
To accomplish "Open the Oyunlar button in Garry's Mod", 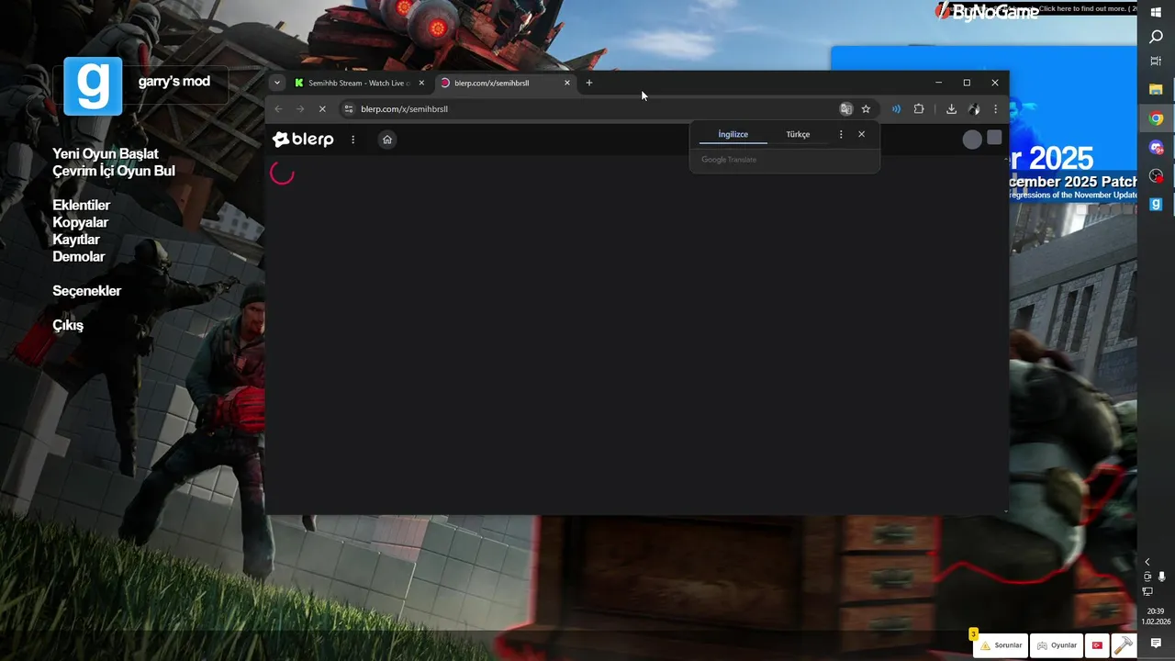I will pyautogui.click(x=1057, y=645).
